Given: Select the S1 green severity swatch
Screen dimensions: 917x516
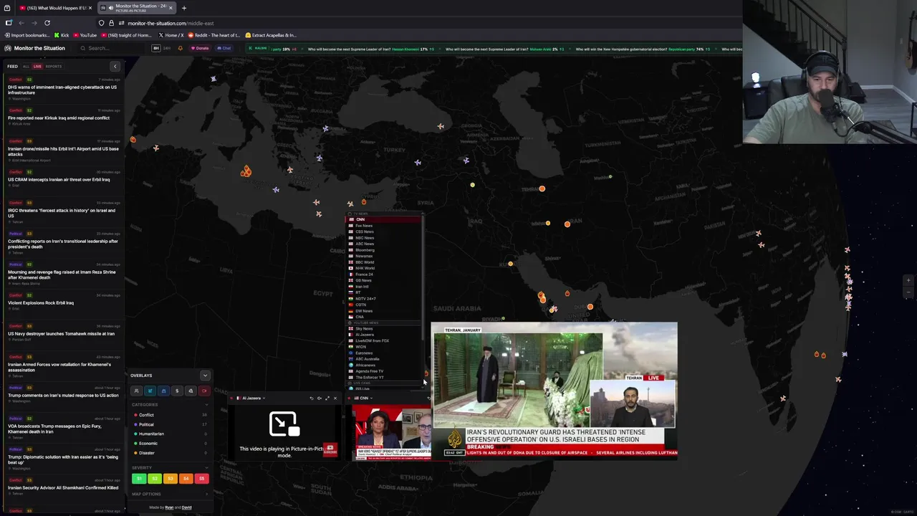Looking at the screenshot, I should pyautogui.click(x=139, y=478).
